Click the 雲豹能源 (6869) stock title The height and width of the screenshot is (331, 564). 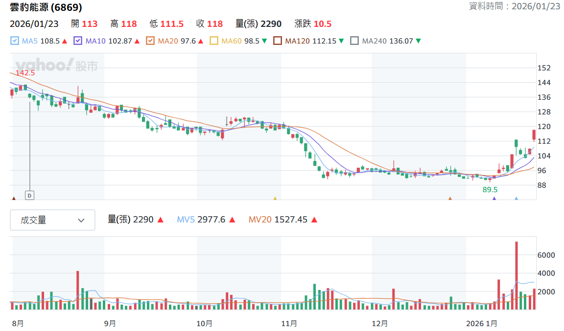click(x=46, y=7)
